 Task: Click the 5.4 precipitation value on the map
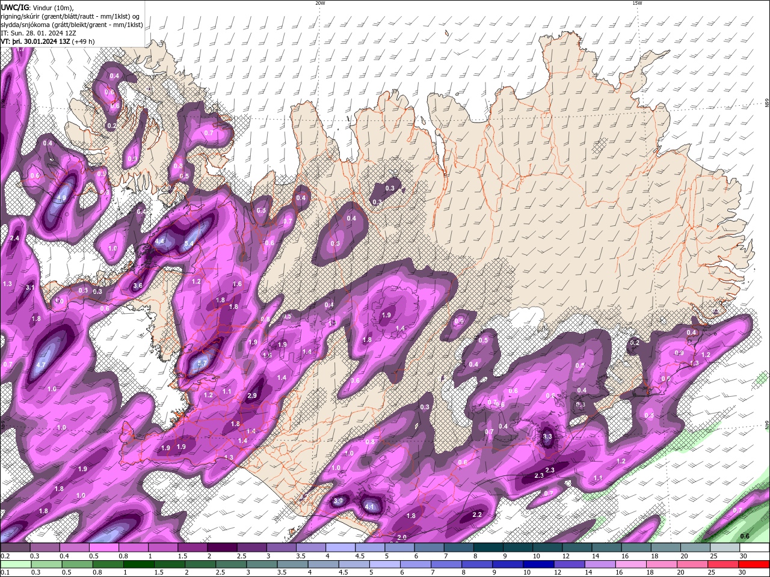point(188,243)
